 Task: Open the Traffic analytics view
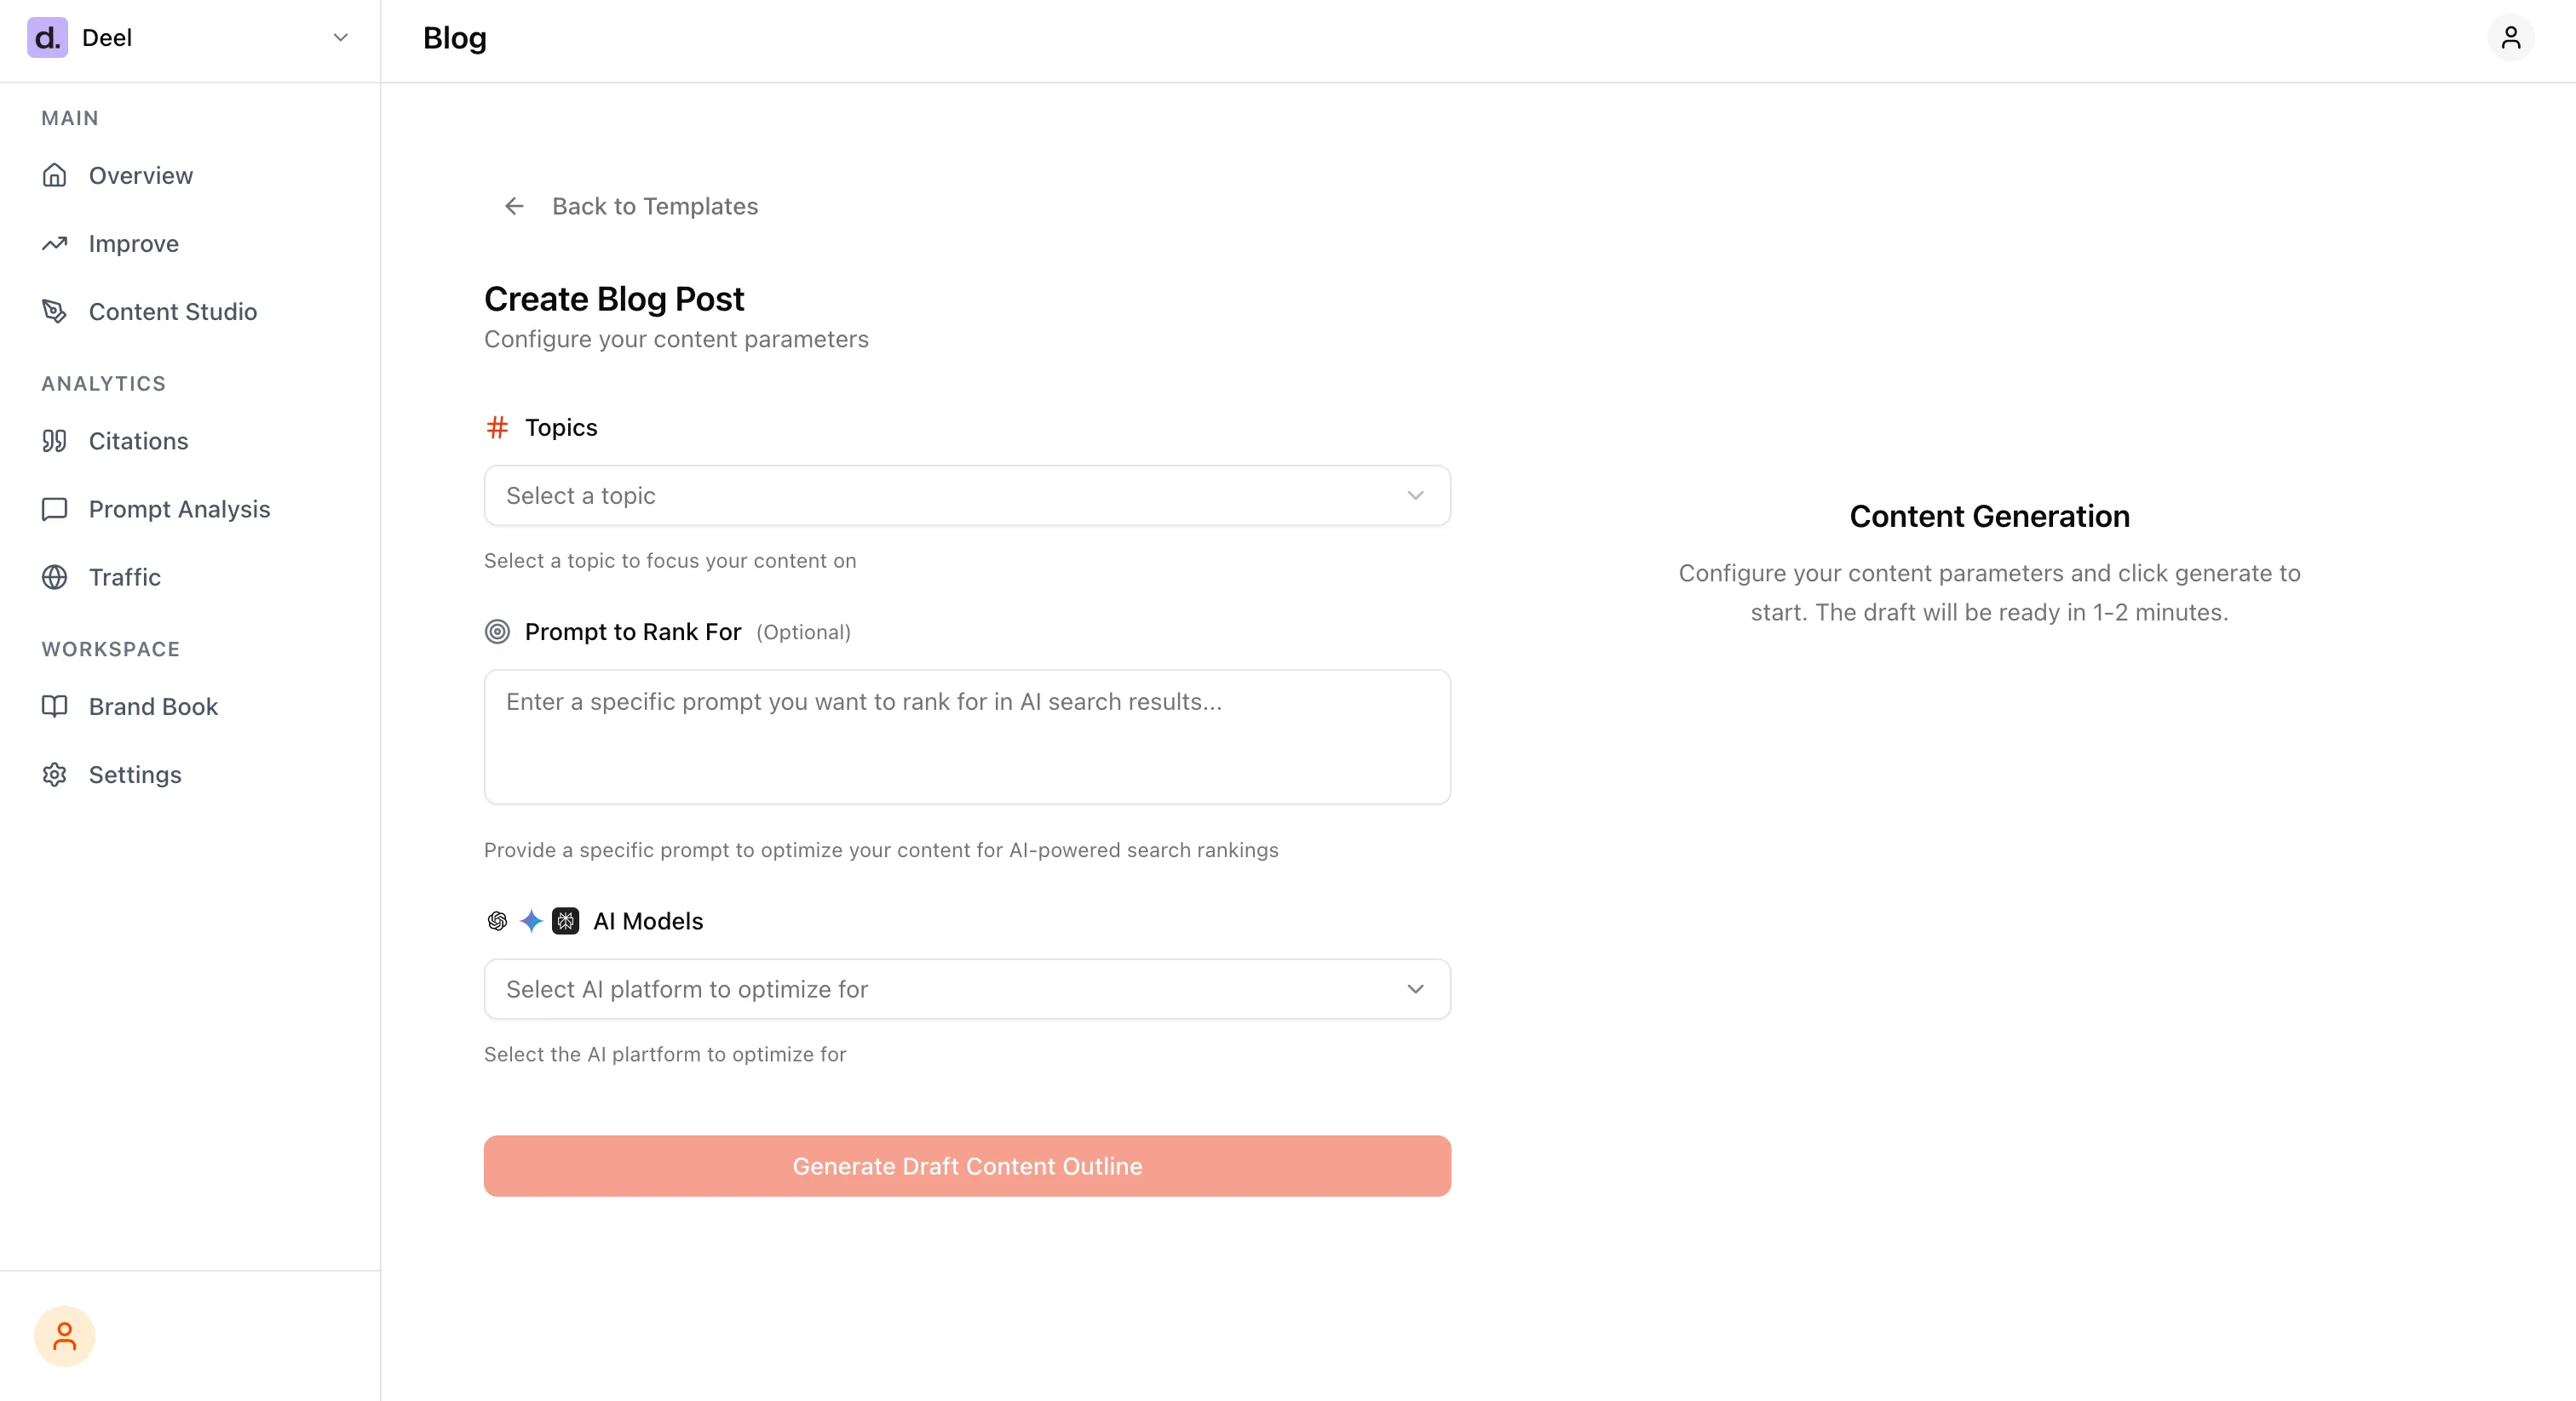tap(124, 576)
